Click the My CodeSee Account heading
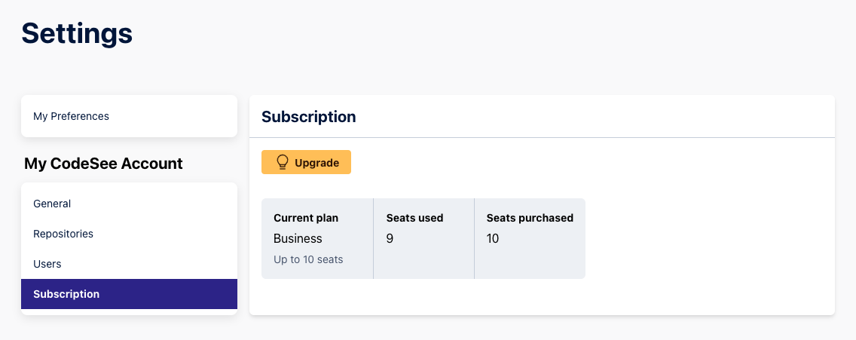Screen dimensions: 856x340 click(103, 164)
